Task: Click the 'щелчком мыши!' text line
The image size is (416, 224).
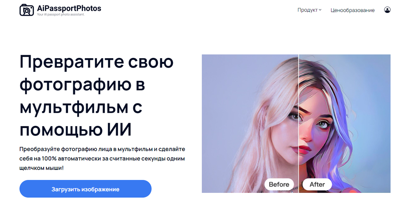Action: [x=42, y=168]
